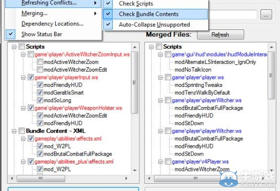Collapse the playerWeaponHolster.ws node

23,108
